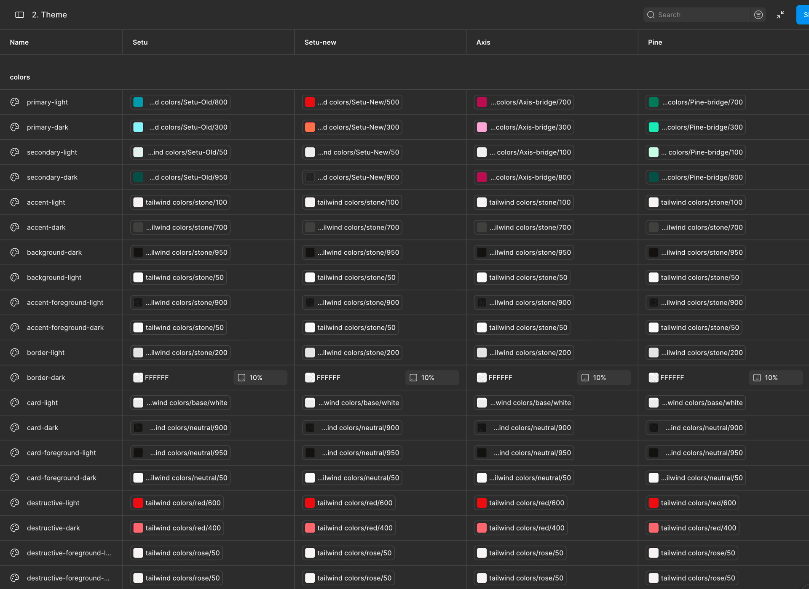Viewport: 809px width, 589px height.
Task: Open Axis secondary-dark alias Axis-bridge/800
Action: [x=524, y=177]
